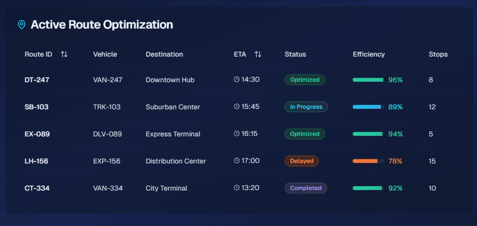This screenshot has width=477, height=226.
Task: Click the Optimized badge for EX-089
Action: point(305,134)
